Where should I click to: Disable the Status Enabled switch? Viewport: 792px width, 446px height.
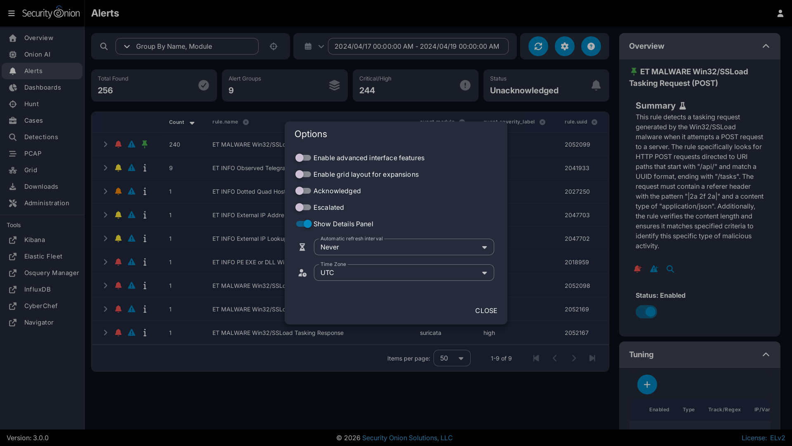pos(646,312)
